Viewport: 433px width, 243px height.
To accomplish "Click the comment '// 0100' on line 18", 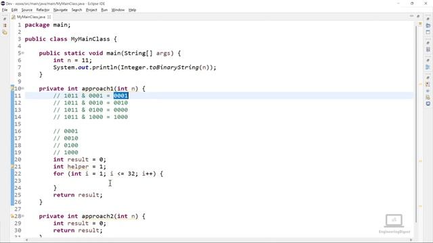I will tap(66, 145).
